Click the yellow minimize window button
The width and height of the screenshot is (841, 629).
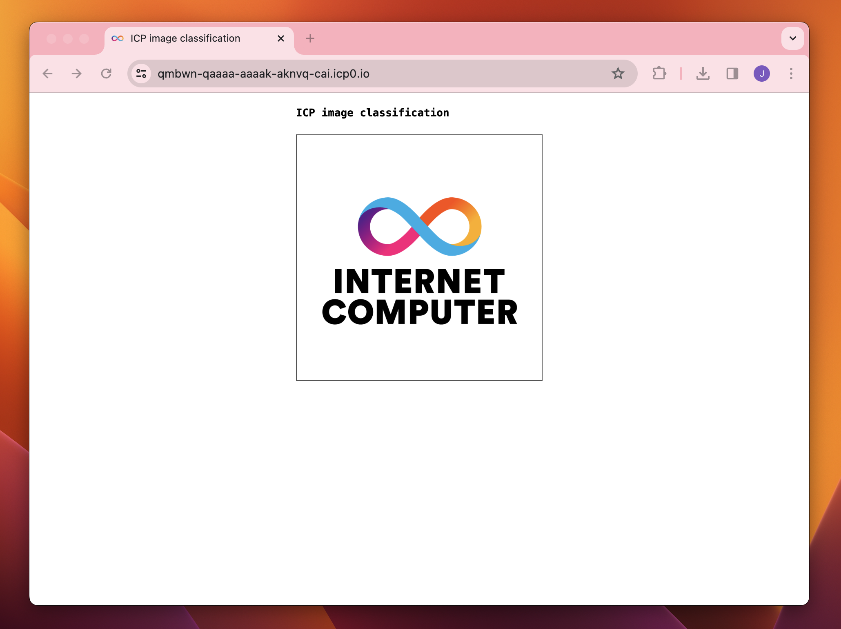click(68, 38)
